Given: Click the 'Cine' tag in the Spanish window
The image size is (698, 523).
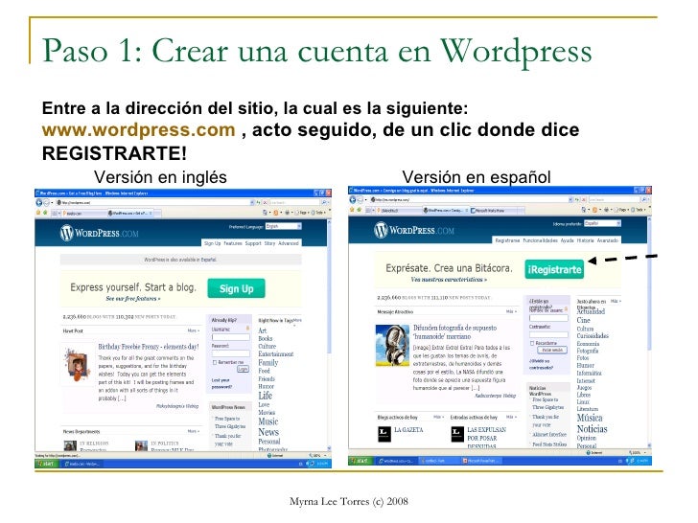Looking at the screenshot, I should coord(584,320).
